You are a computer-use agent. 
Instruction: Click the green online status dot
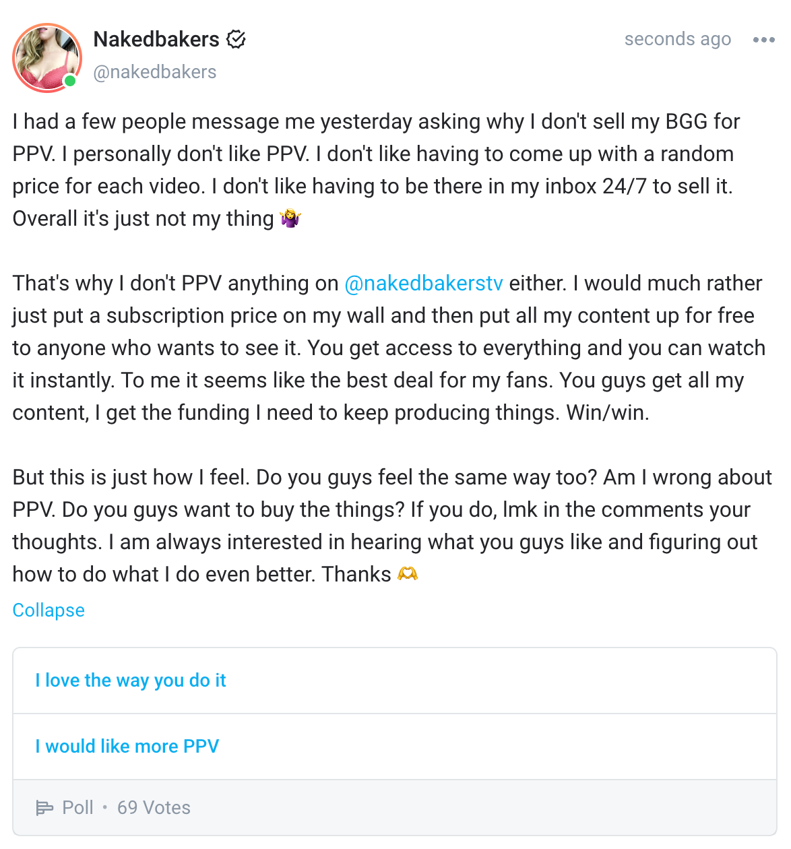point(69,82)
